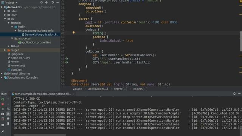Collapse the com.example.demokofu package
The width and height of the screenshot is (242, 136).
(16, 31)
